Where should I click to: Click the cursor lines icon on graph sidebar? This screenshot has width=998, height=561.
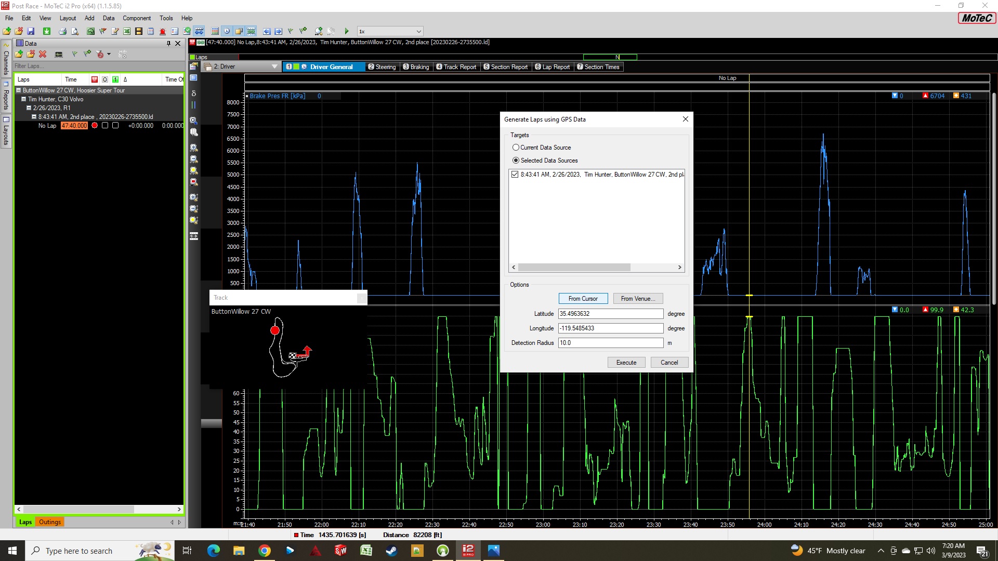coord(194,105)
